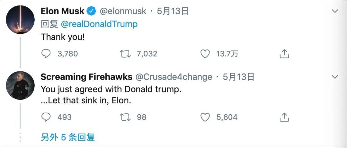Open @realDonaldTrump mention link
Viewport: 347px width, 148px height.
point(99,24)
